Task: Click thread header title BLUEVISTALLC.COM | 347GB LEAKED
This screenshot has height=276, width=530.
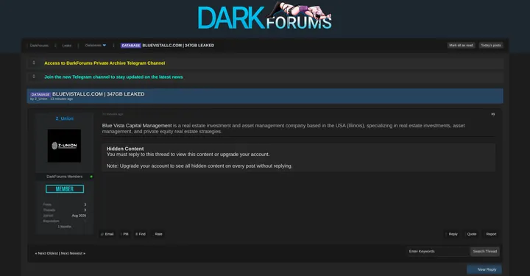Action: click(99, 94)
